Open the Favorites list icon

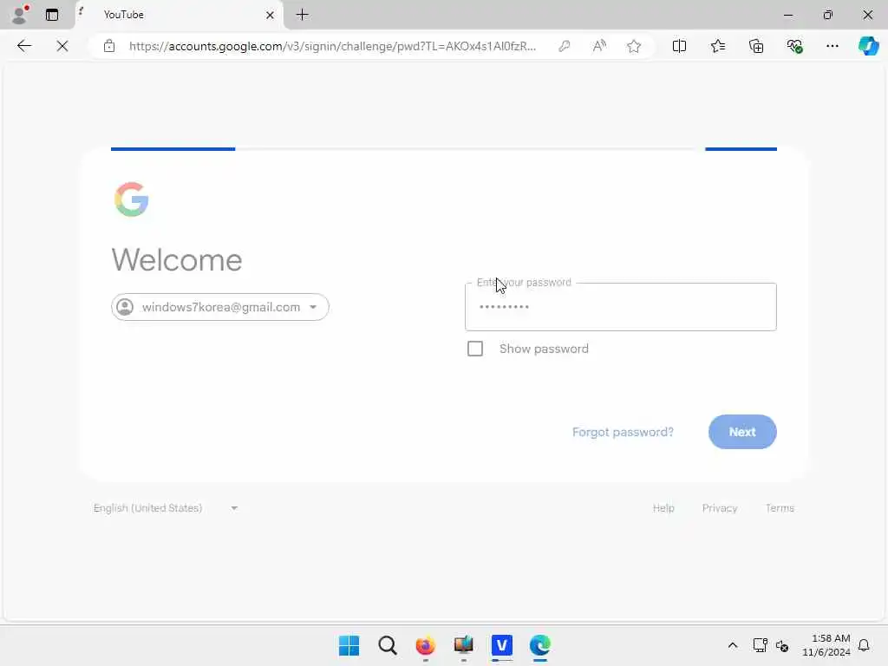tap(717, 46)
